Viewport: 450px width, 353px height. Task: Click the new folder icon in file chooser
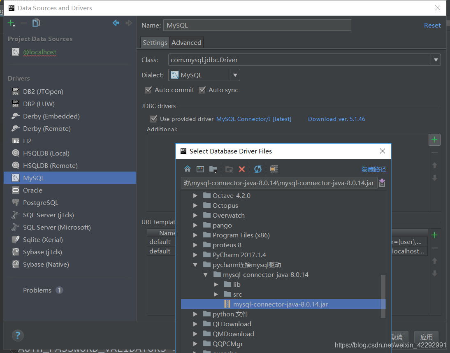click(229, 170)
